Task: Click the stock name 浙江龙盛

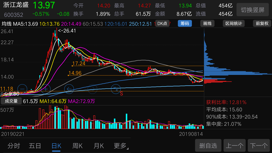Action: 16,5
